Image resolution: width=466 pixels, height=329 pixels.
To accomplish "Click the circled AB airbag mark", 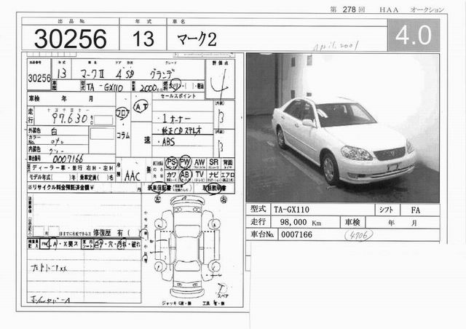I will 185,175.
